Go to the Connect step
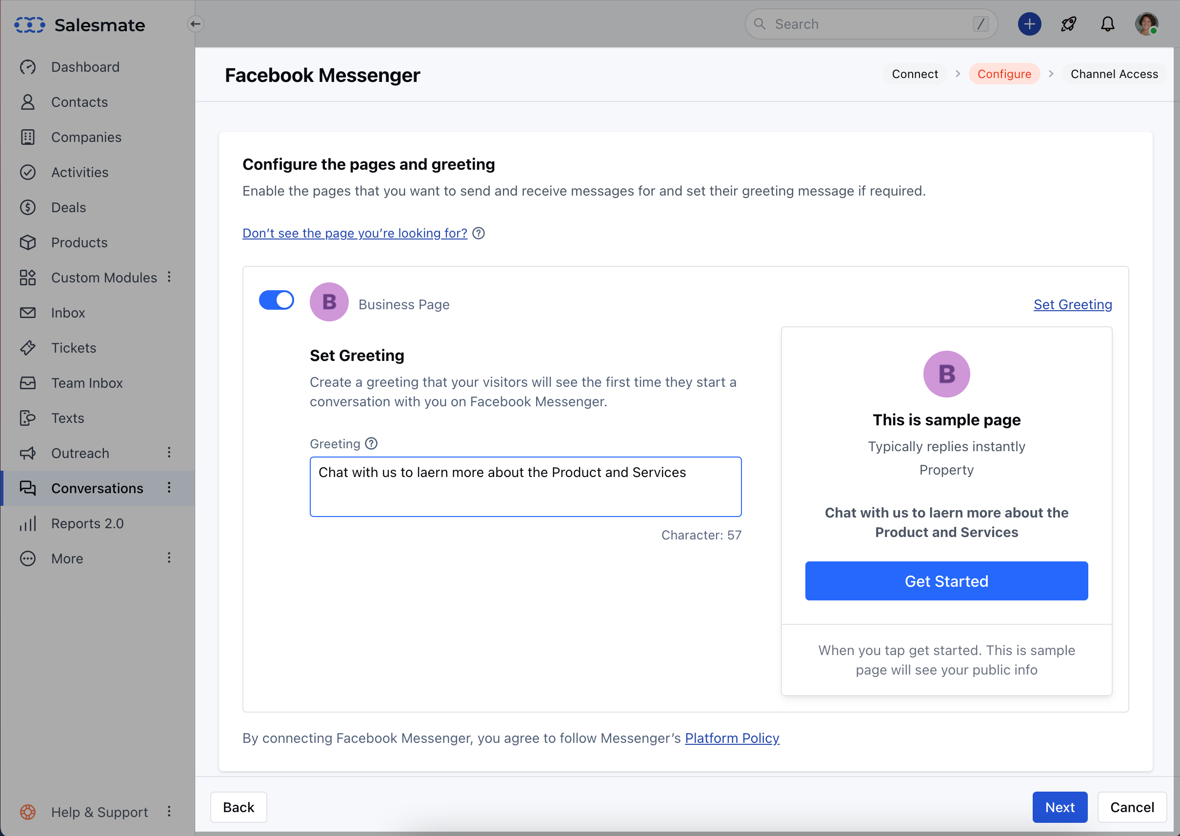Screen dimensions: 1180x836 (x=915, y=74)
